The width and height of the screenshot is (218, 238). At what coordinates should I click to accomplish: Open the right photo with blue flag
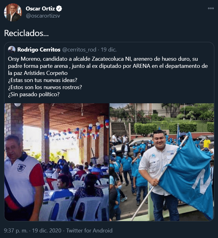[x=162, y=162]
